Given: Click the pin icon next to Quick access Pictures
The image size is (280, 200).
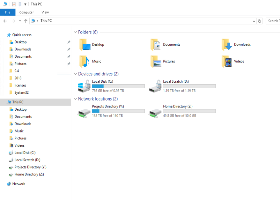Looking at the screenshot, I should [69, 64].
